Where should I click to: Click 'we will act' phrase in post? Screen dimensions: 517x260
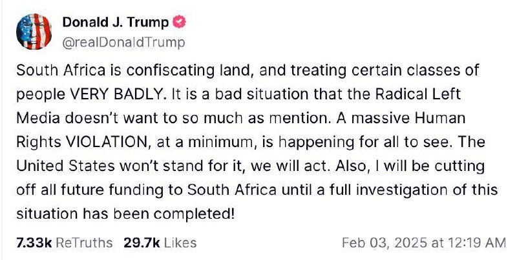[x=290, y=166]
